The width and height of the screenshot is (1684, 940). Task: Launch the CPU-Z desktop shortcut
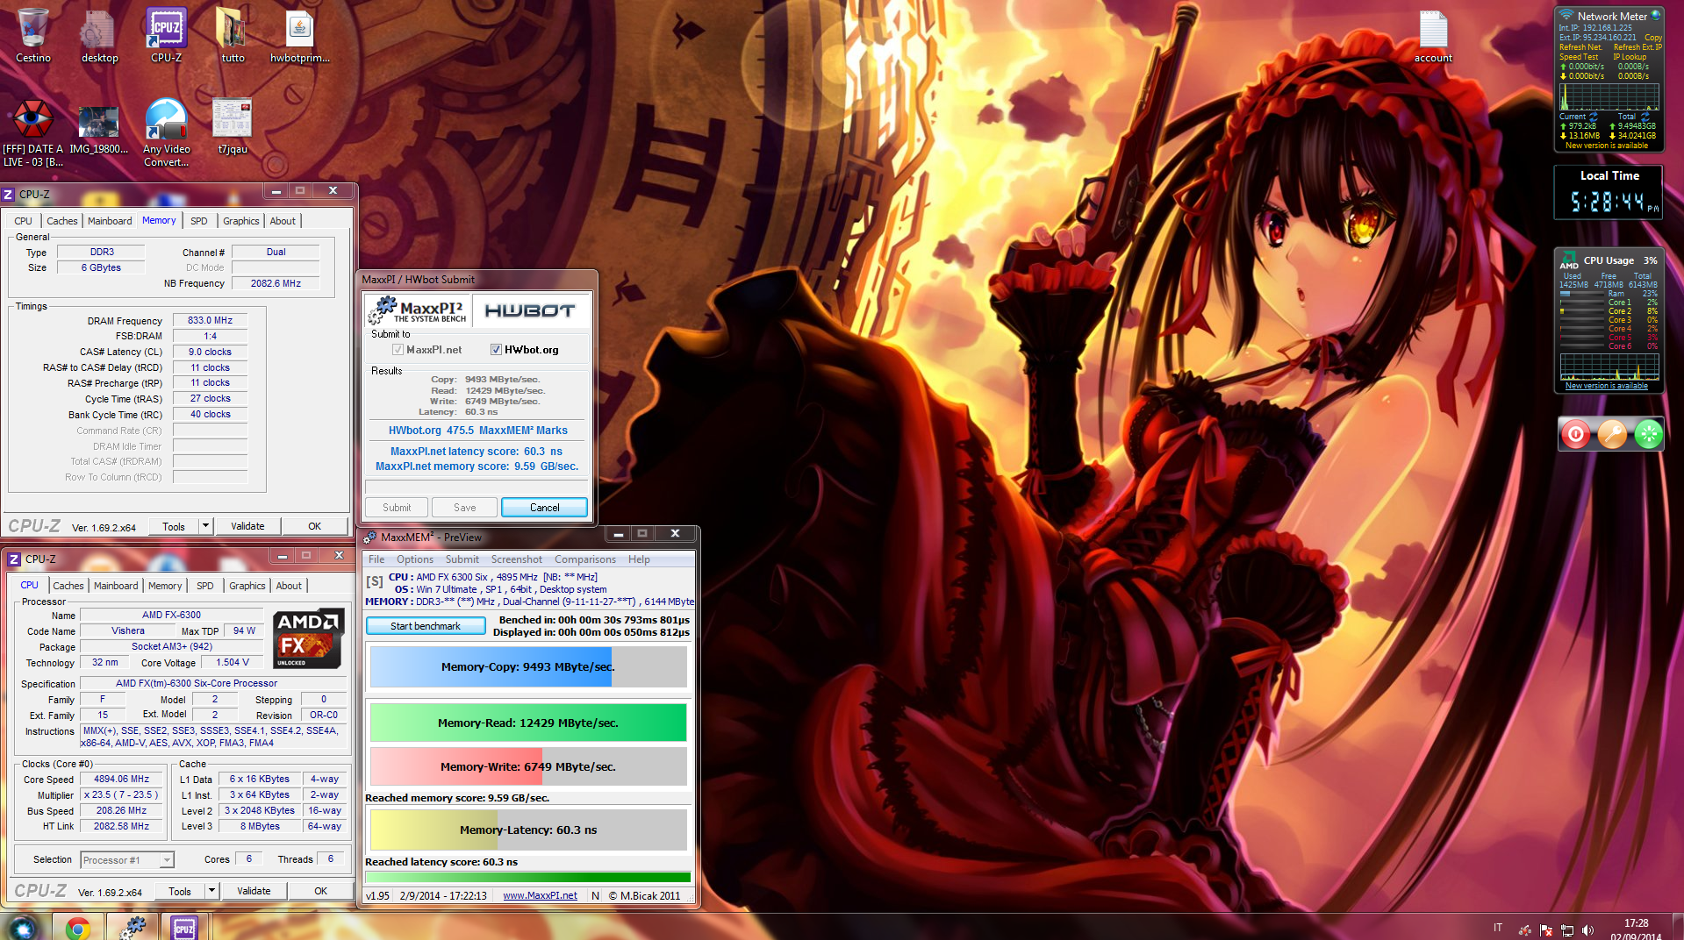[166, 35]
